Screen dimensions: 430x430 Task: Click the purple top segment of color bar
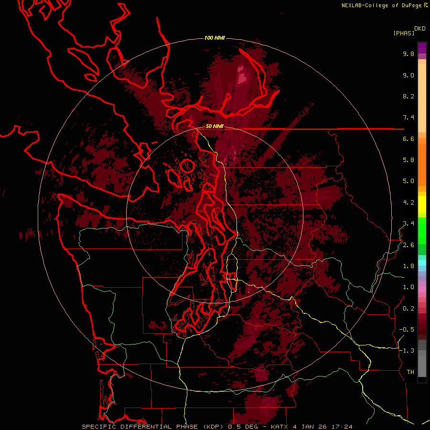(422, 48)
